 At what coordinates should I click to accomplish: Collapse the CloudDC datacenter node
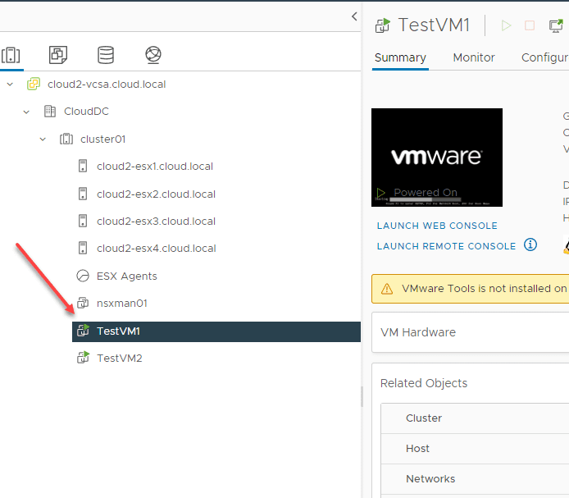[x=26, y=112]
